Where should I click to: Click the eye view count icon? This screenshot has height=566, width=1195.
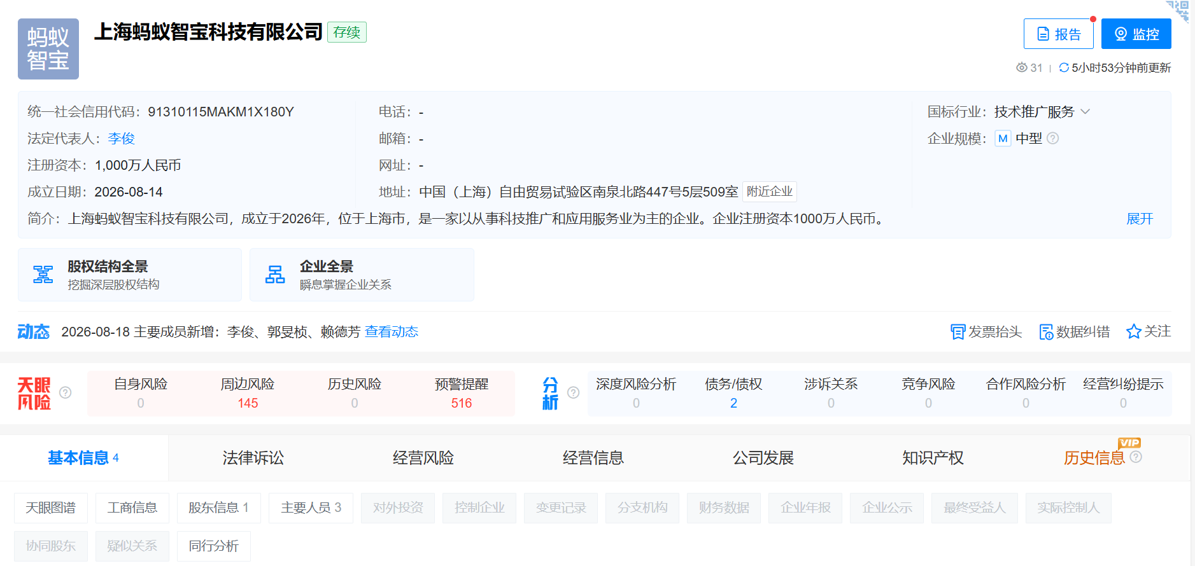(x=1022, y=67)
